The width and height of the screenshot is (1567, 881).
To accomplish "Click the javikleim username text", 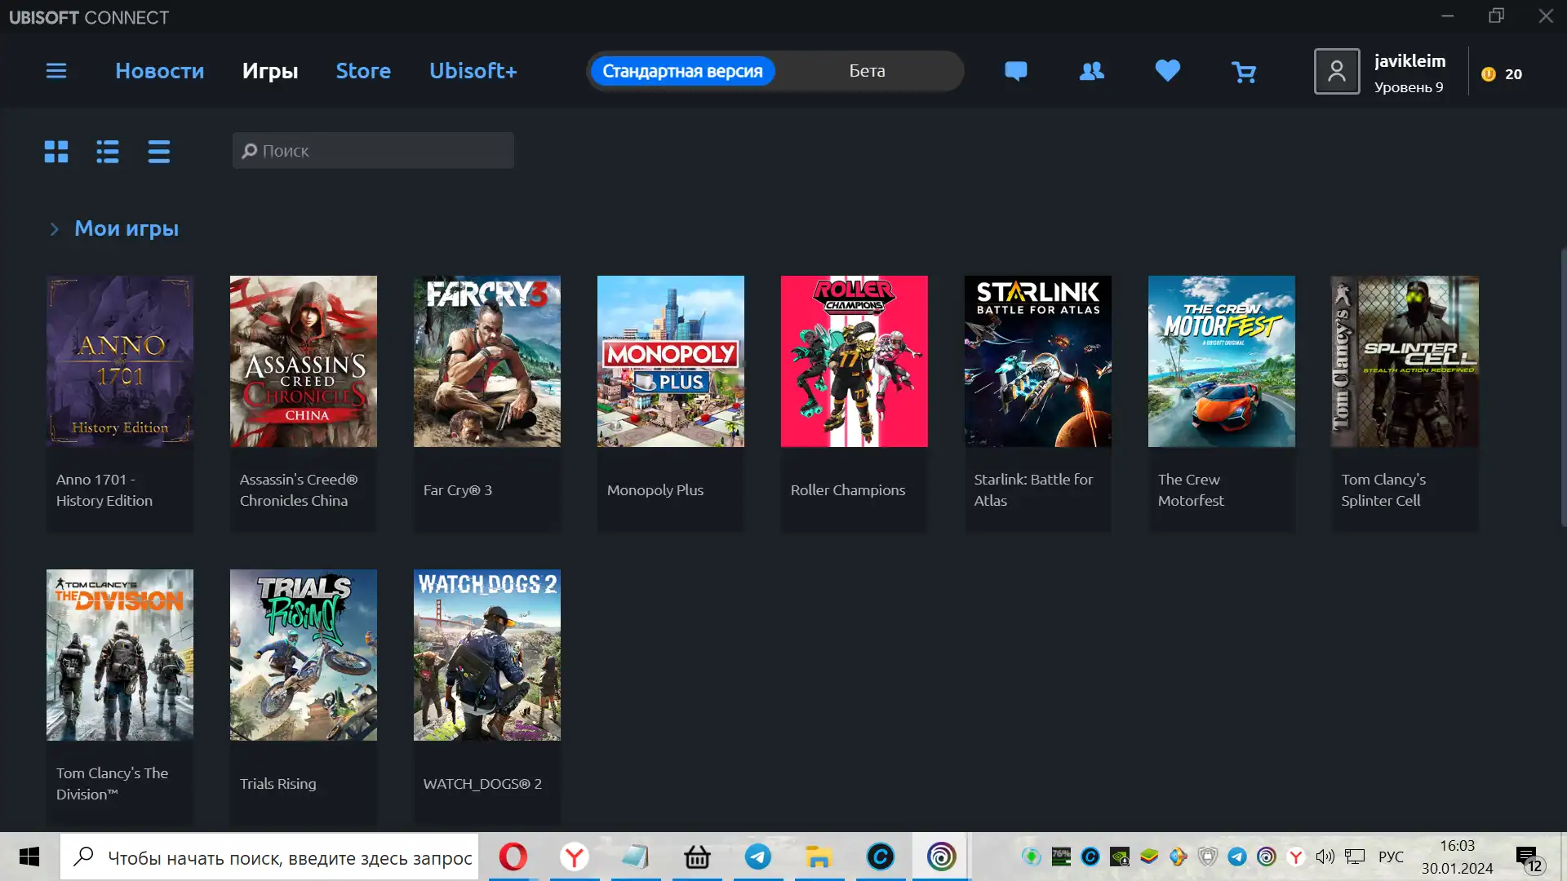I will click(x=1409, y=61).
